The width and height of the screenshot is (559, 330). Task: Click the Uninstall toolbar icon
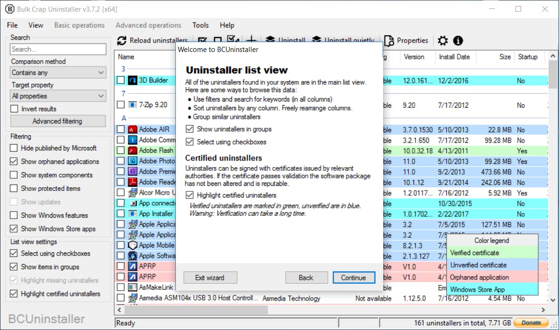pos(270,40)
